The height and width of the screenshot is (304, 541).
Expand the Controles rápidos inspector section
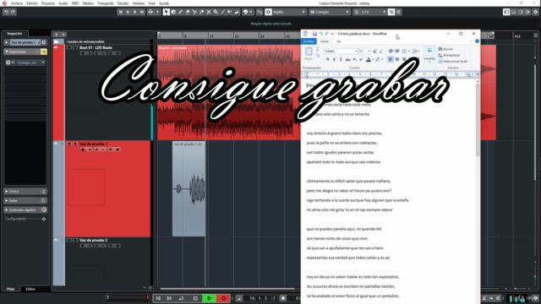tap(25, 210)
